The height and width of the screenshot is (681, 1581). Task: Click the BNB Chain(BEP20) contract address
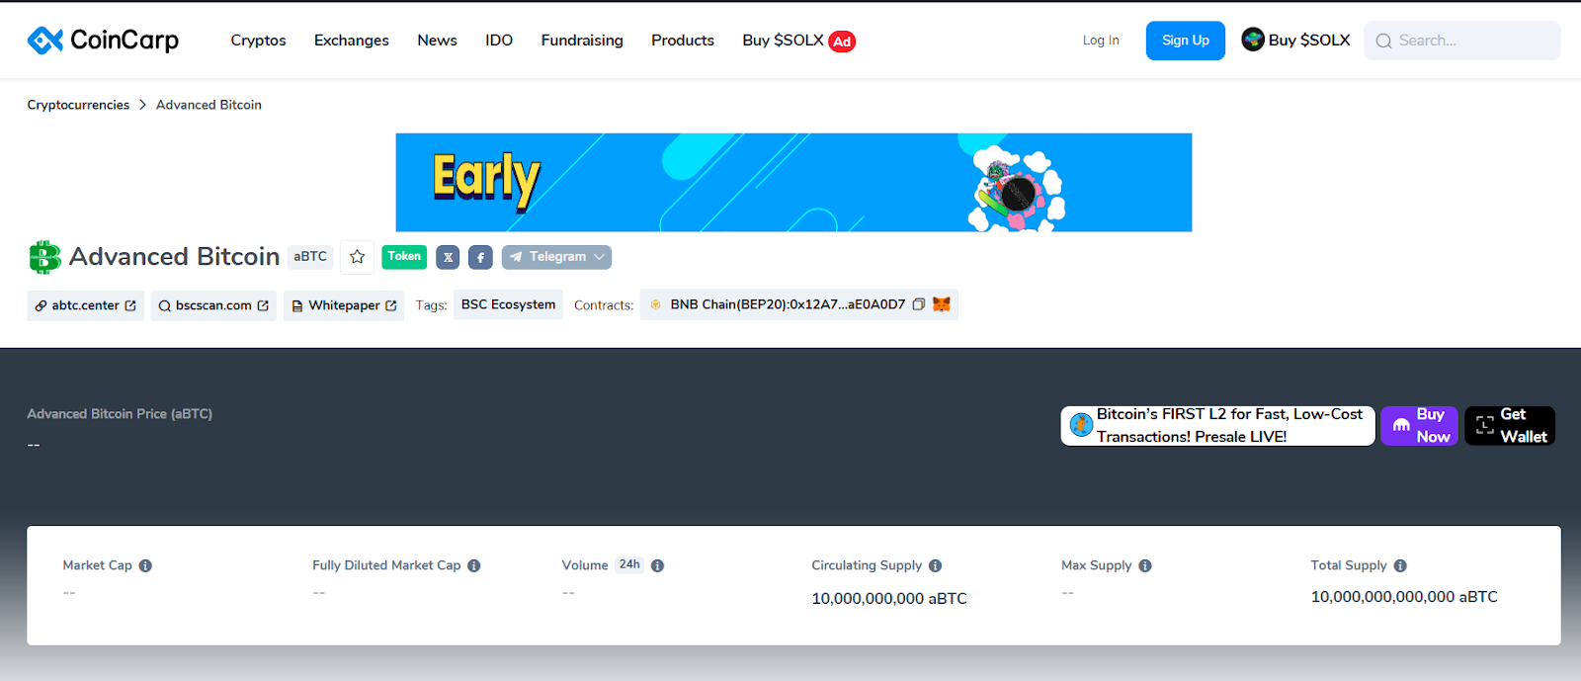tap(788, 304)
